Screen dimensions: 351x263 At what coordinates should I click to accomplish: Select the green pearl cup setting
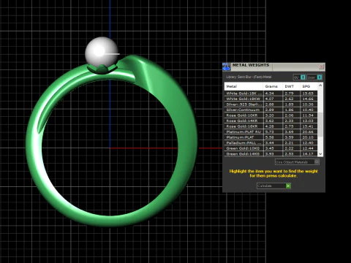point(102,69)
